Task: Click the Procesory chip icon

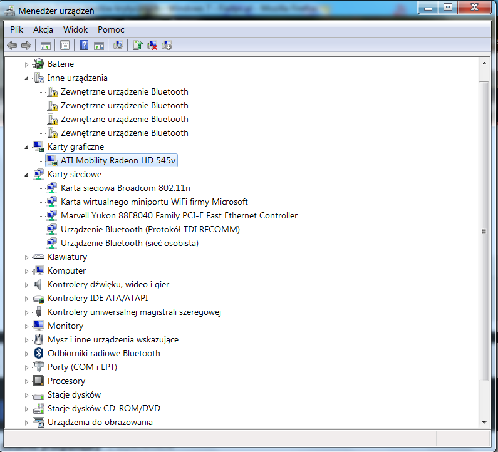Action: (x=39, y=381)
